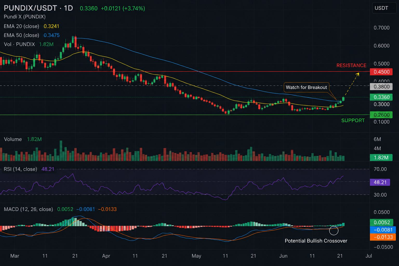
Task: Click the 30.00 RSI axis level
Action: (380, 195)
